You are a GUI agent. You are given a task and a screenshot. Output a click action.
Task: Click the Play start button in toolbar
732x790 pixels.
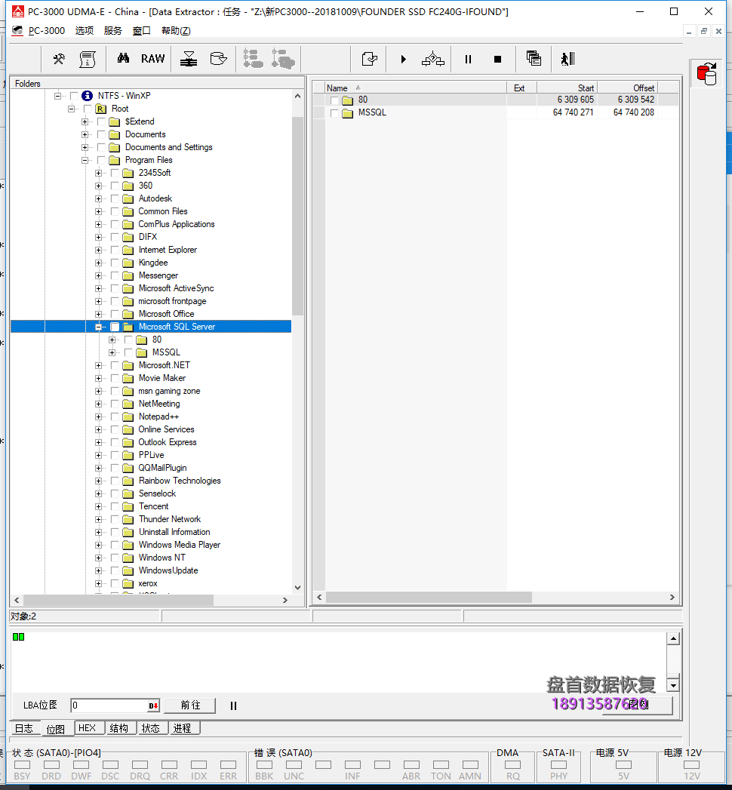click(403, 59)
